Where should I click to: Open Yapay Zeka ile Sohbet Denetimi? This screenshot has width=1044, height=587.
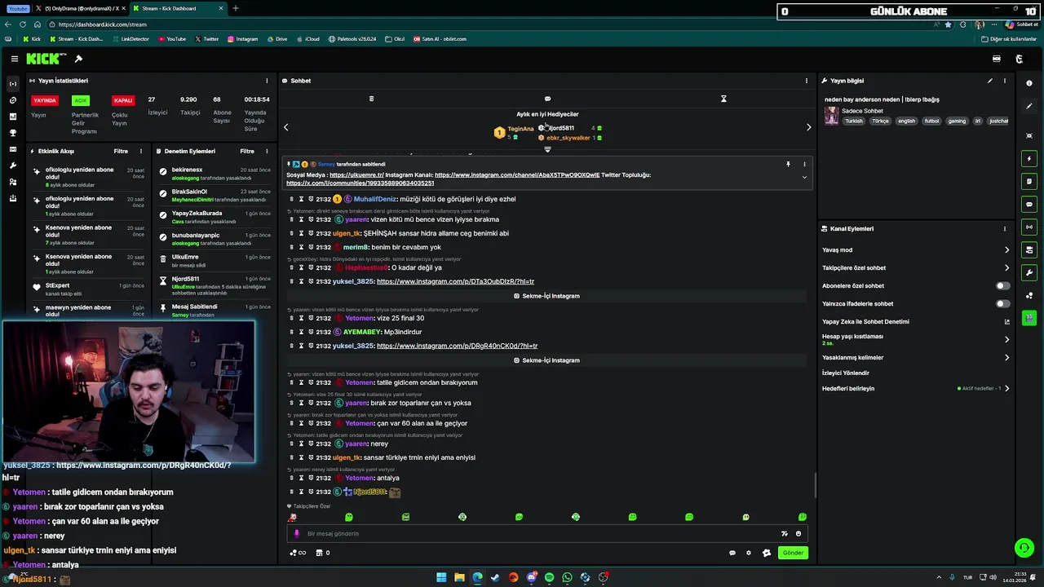[x=915, y=321]
